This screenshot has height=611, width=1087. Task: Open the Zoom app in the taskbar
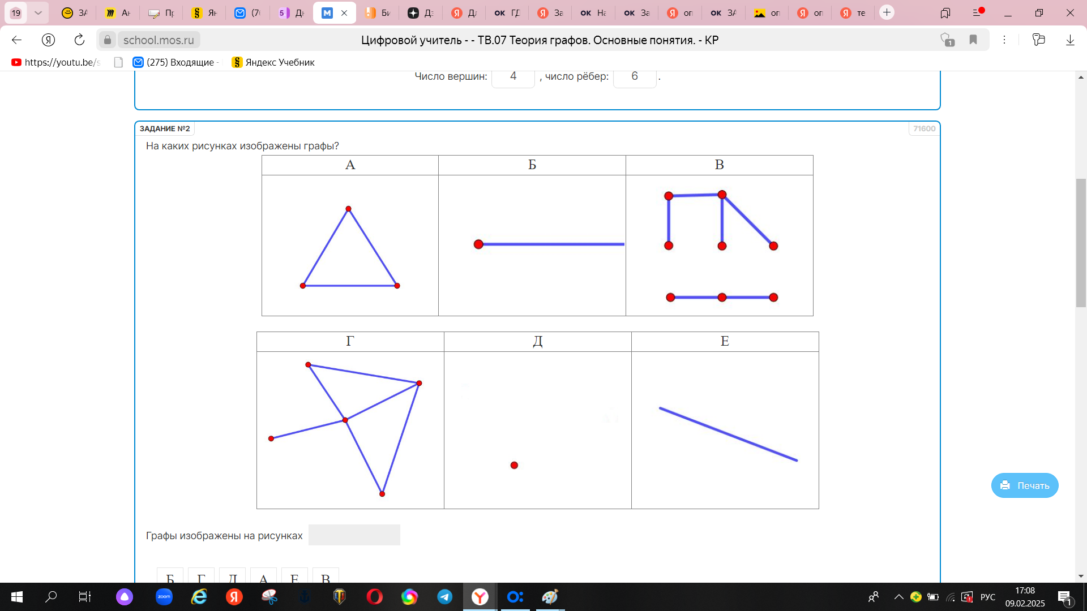[x=164, y=597]
